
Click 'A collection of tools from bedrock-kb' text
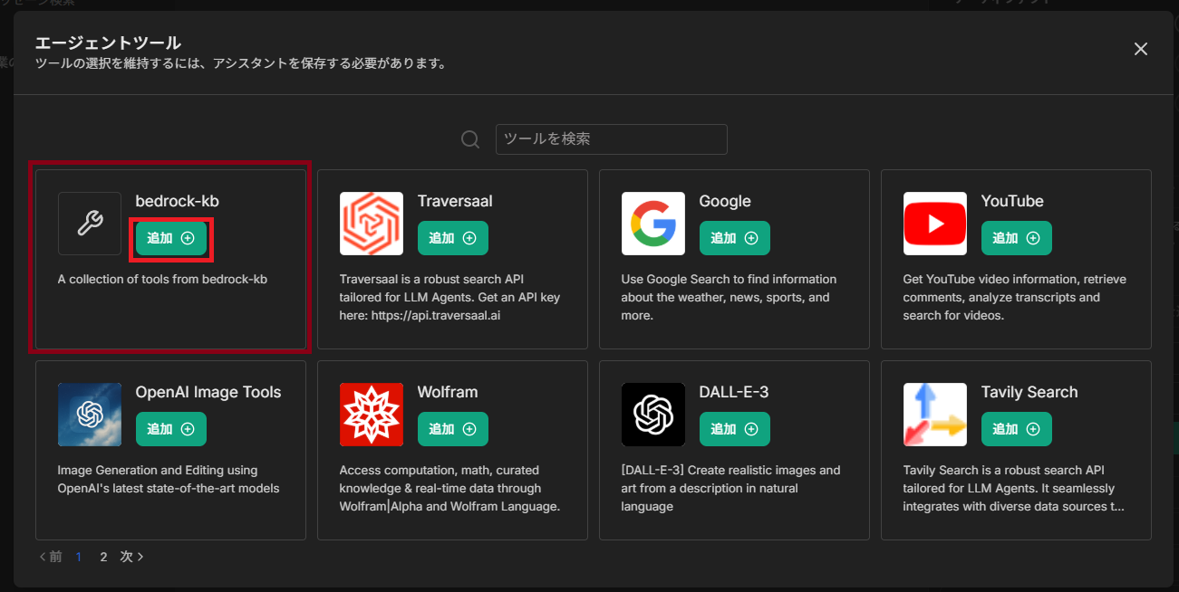pos(162,279)
